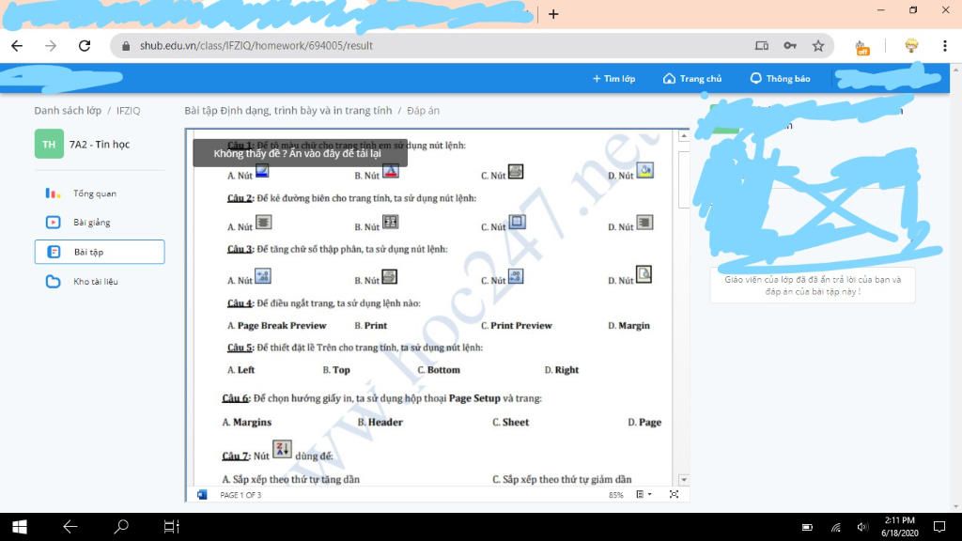Click the 85% zoom level
962x541 pixels.
[x=616, y=494]
